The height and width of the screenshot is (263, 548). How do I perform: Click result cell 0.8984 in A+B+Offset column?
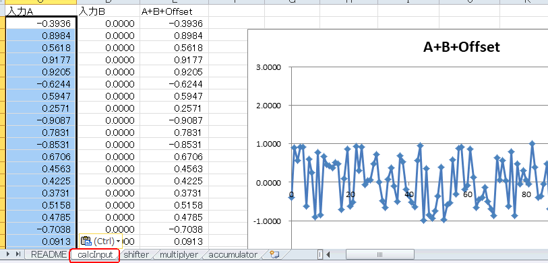[174, 36]
